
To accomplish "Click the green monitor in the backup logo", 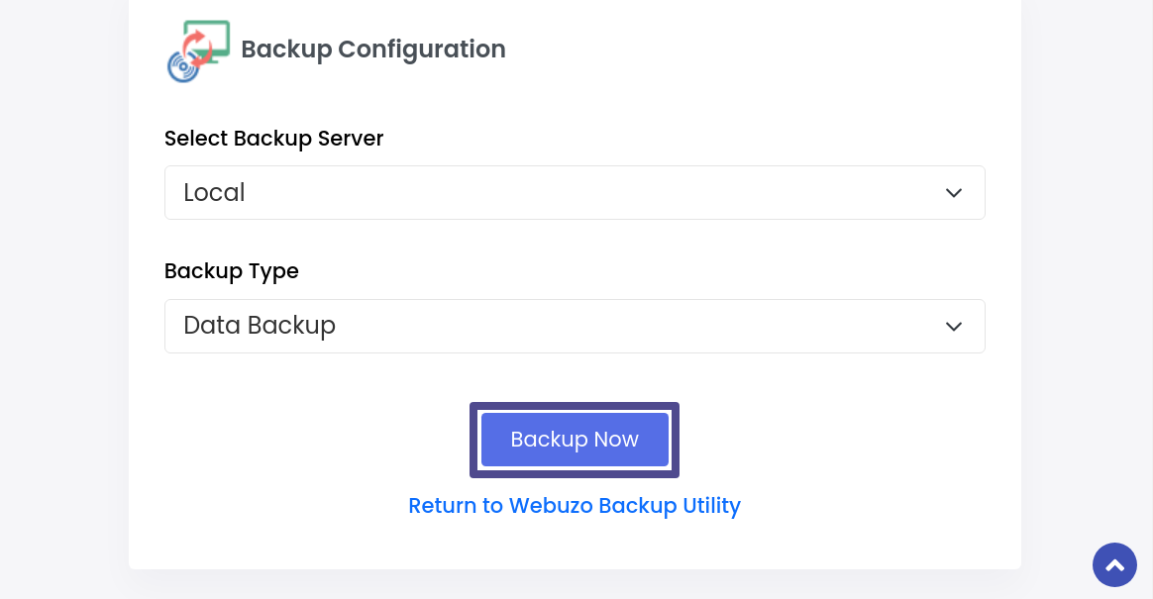I will (208, 42).
